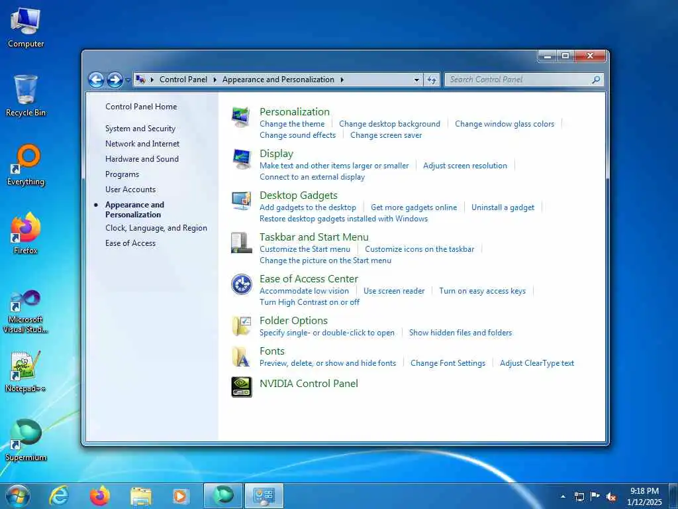678x509 pixels.
Task: Open the Ease of Access Center icon
Action: pos(241,284)
